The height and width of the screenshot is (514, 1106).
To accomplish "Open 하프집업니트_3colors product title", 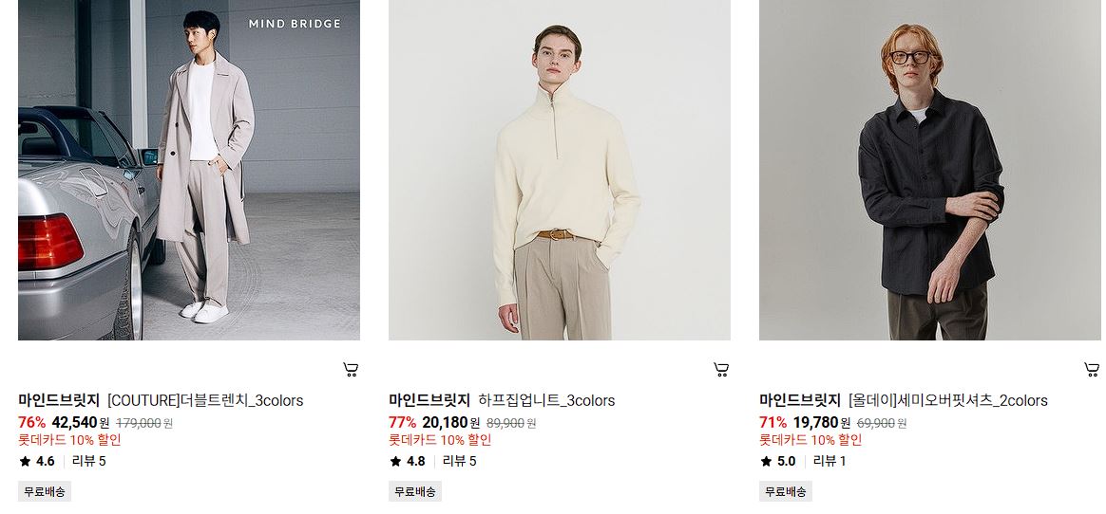I will click(546, 400).
